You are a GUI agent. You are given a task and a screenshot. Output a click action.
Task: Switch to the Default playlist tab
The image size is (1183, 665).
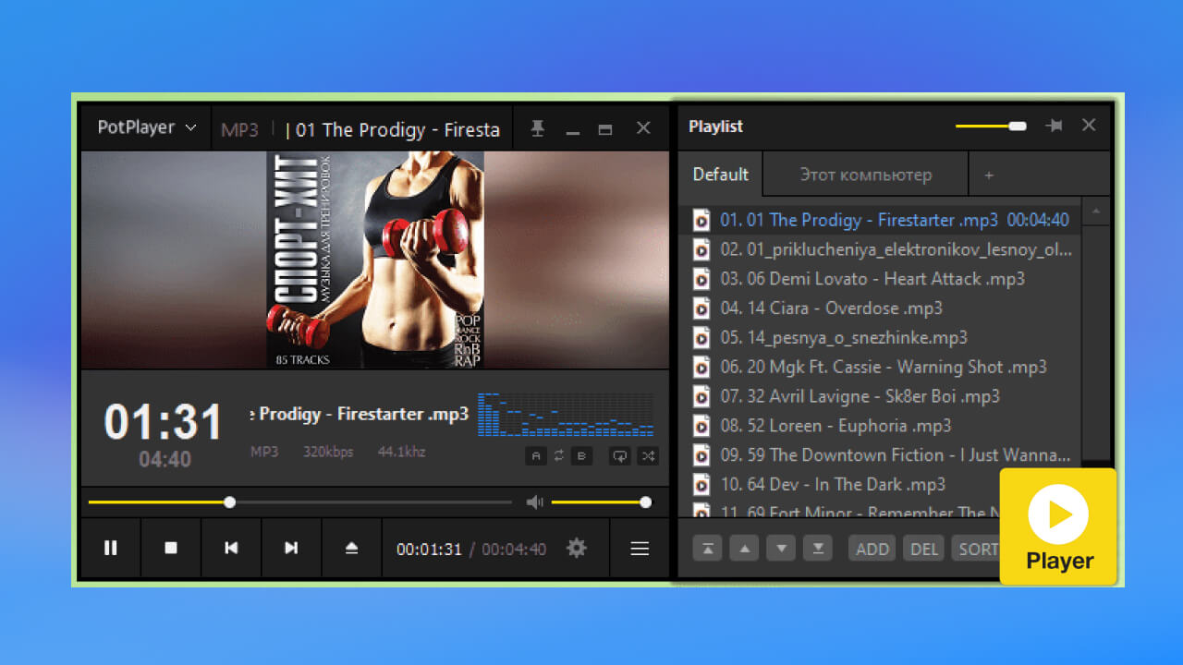(721, 175)
